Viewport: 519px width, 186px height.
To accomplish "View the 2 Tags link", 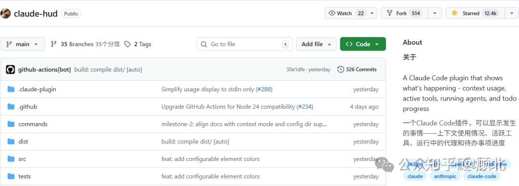I will pyautogui.click(x=138, y=44).
